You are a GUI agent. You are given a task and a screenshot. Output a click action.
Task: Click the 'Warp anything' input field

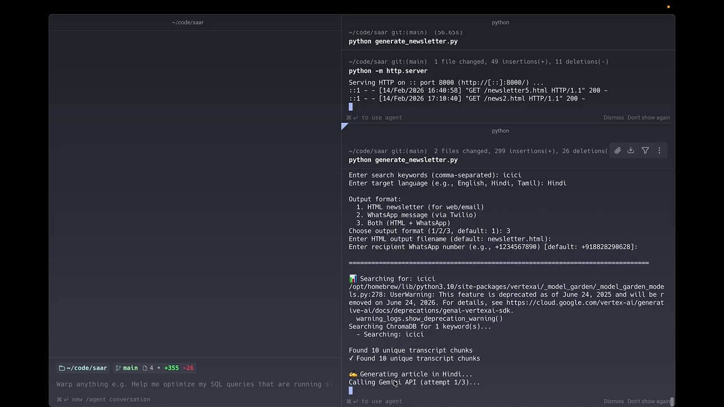point(193,384)
